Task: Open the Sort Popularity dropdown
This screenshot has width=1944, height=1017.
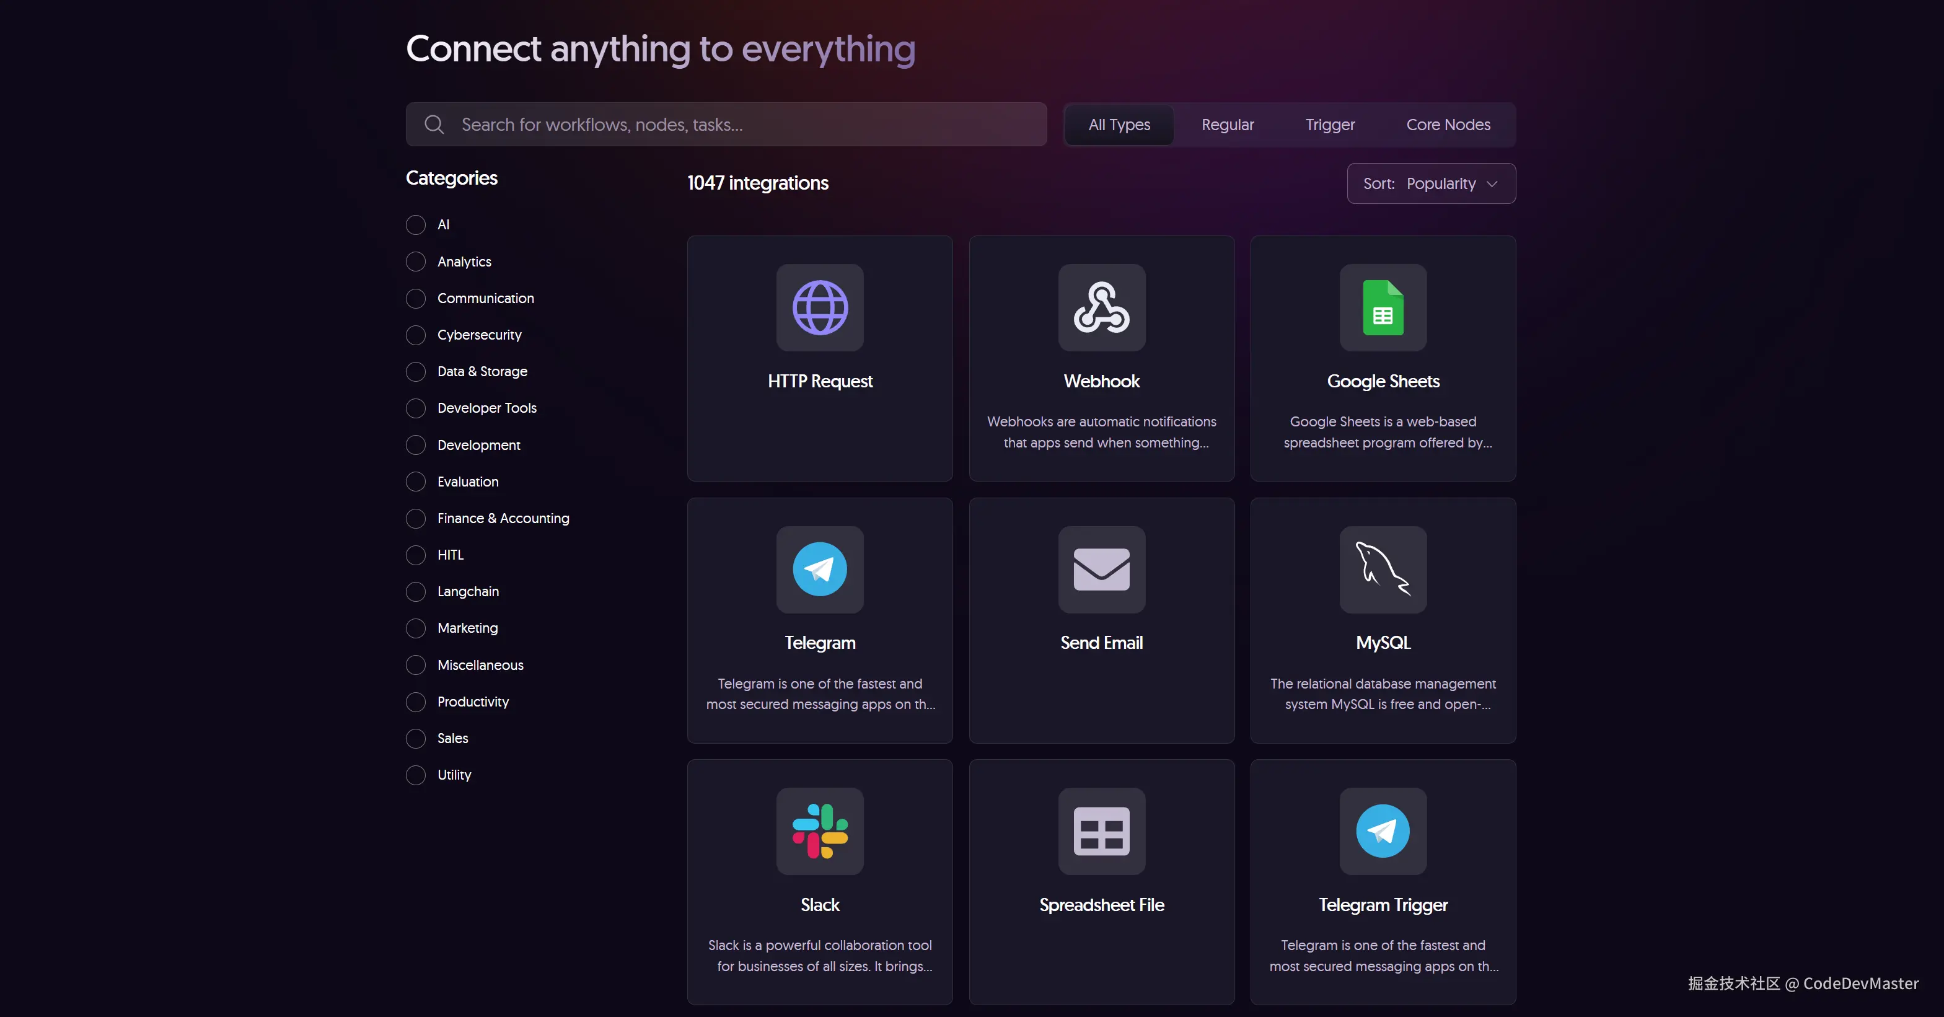Action: [x=1430, y=183]
